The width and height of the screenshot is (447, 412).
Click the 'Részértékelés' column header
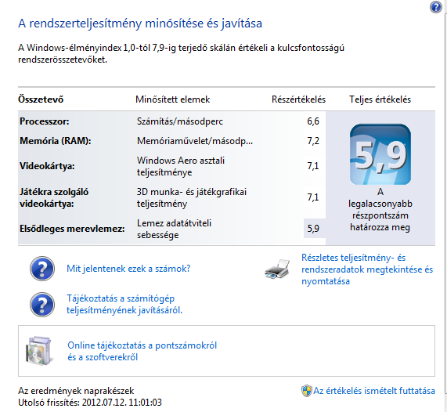coord(298,99)
